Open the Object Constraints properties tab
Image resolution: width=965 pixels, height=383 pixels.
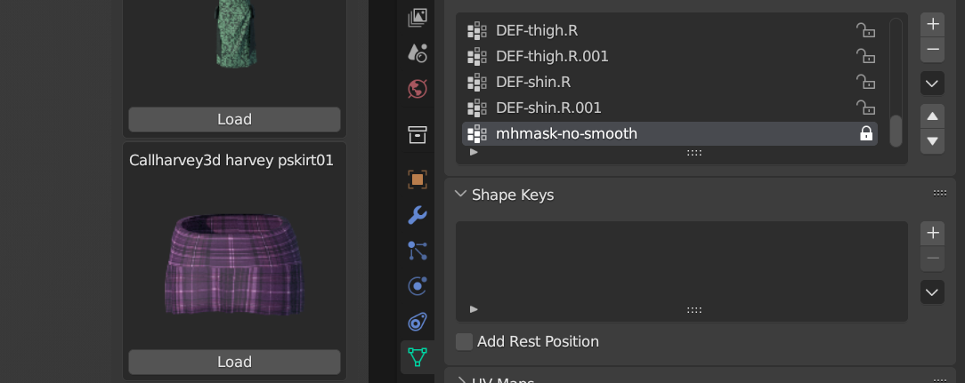417,322
